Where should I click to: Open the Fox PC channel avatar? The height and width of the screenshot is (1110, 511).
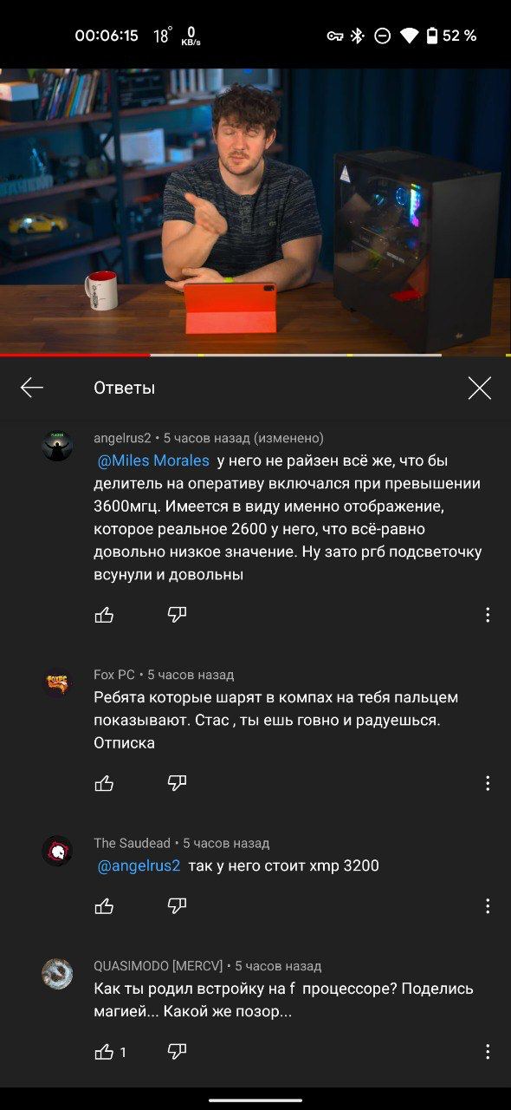pos(57,683)
